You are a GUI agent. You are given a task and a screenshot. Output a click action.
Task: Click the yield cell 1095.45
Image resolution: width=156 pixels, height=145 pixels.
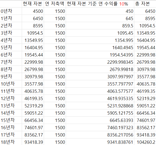click(x=100, y=33)
